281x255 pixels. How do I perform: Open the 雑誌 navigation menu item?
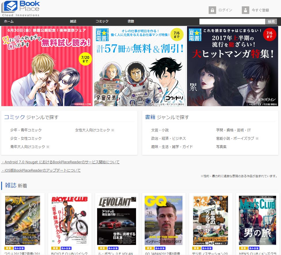[x=73, y=21]
